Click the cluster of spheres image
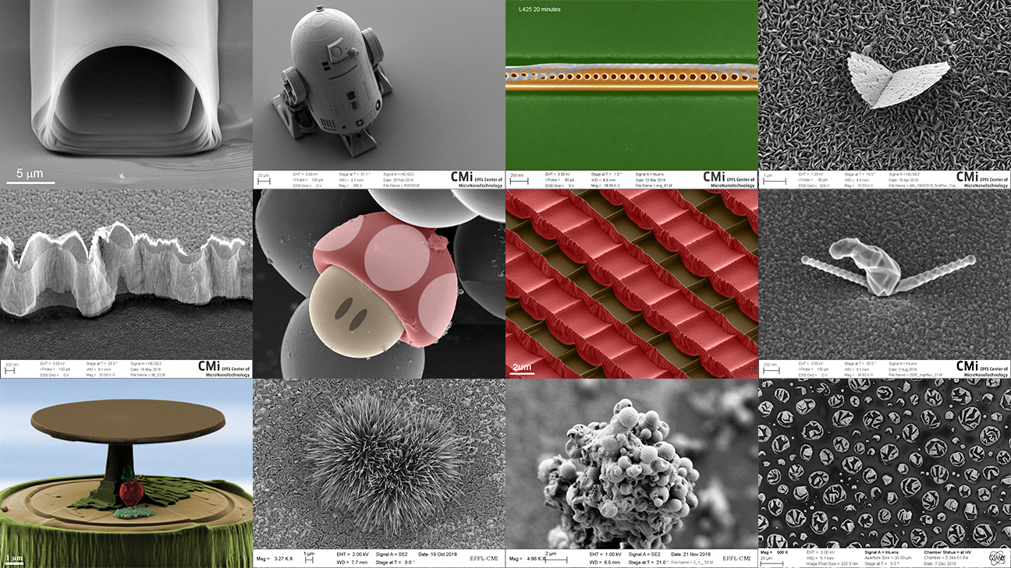 [631, 460]
